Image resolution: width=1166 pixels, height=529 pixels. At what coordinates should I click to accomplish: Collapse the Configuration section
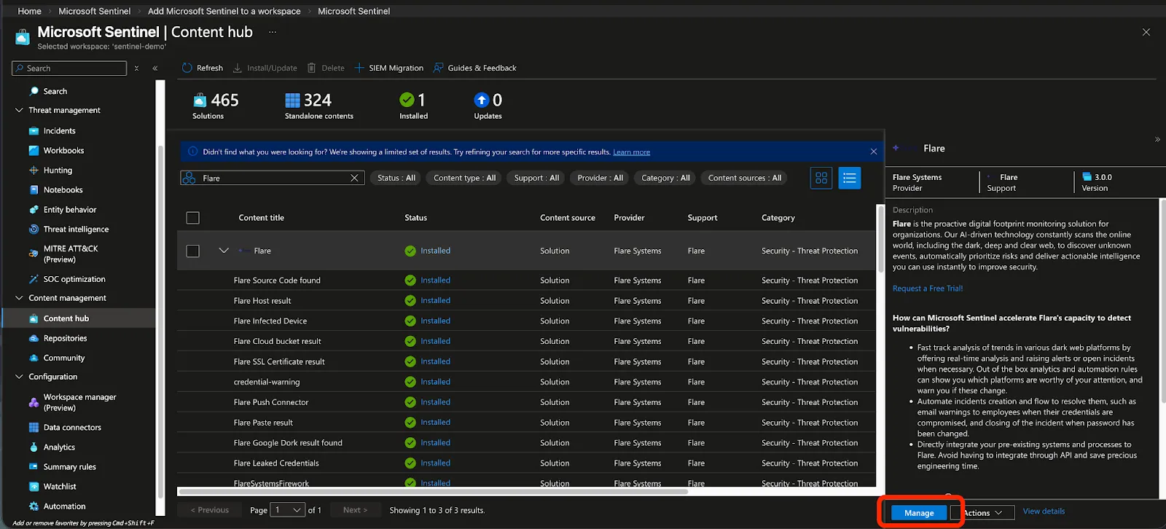(19, 377)
